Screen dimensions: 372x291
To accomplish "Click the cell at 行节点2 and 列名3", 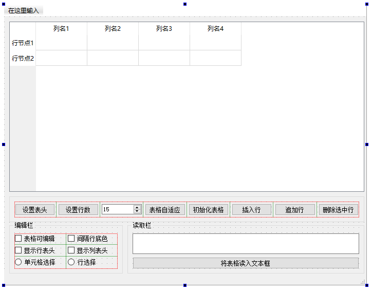I will pyautogui.click(x=164, y=58).
